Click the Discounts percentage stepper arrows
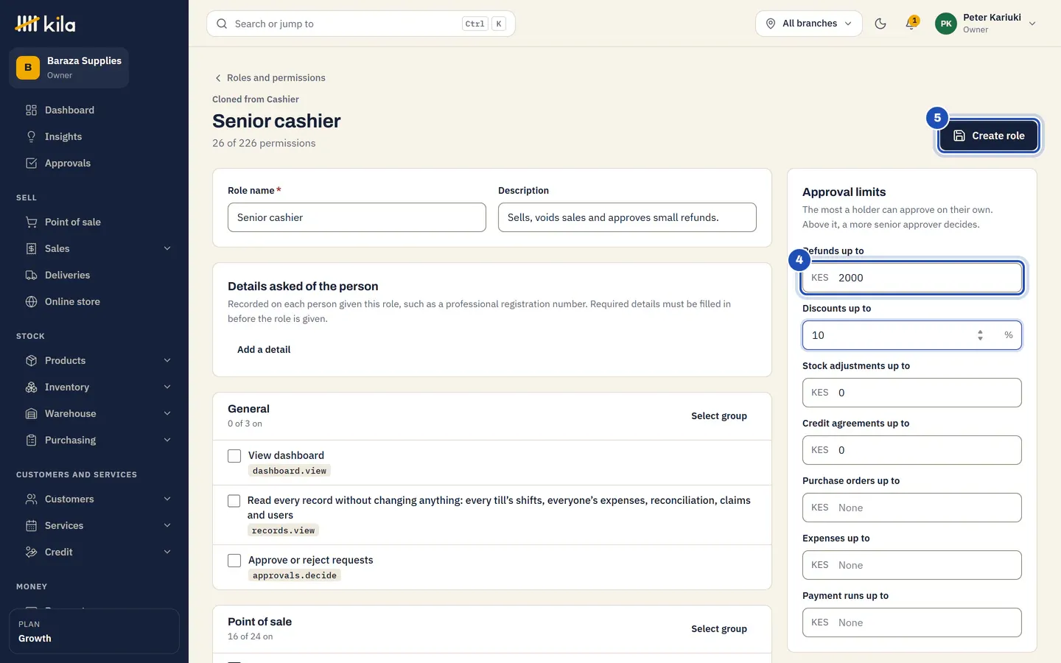The image size is (1061, 663). pos(980,335)
